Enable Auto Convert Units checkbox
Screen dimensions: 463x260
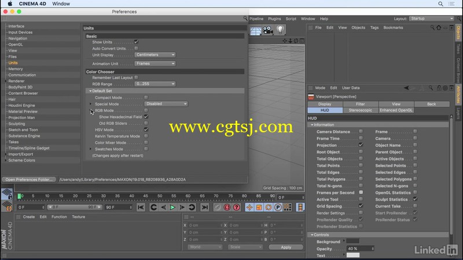136,49
